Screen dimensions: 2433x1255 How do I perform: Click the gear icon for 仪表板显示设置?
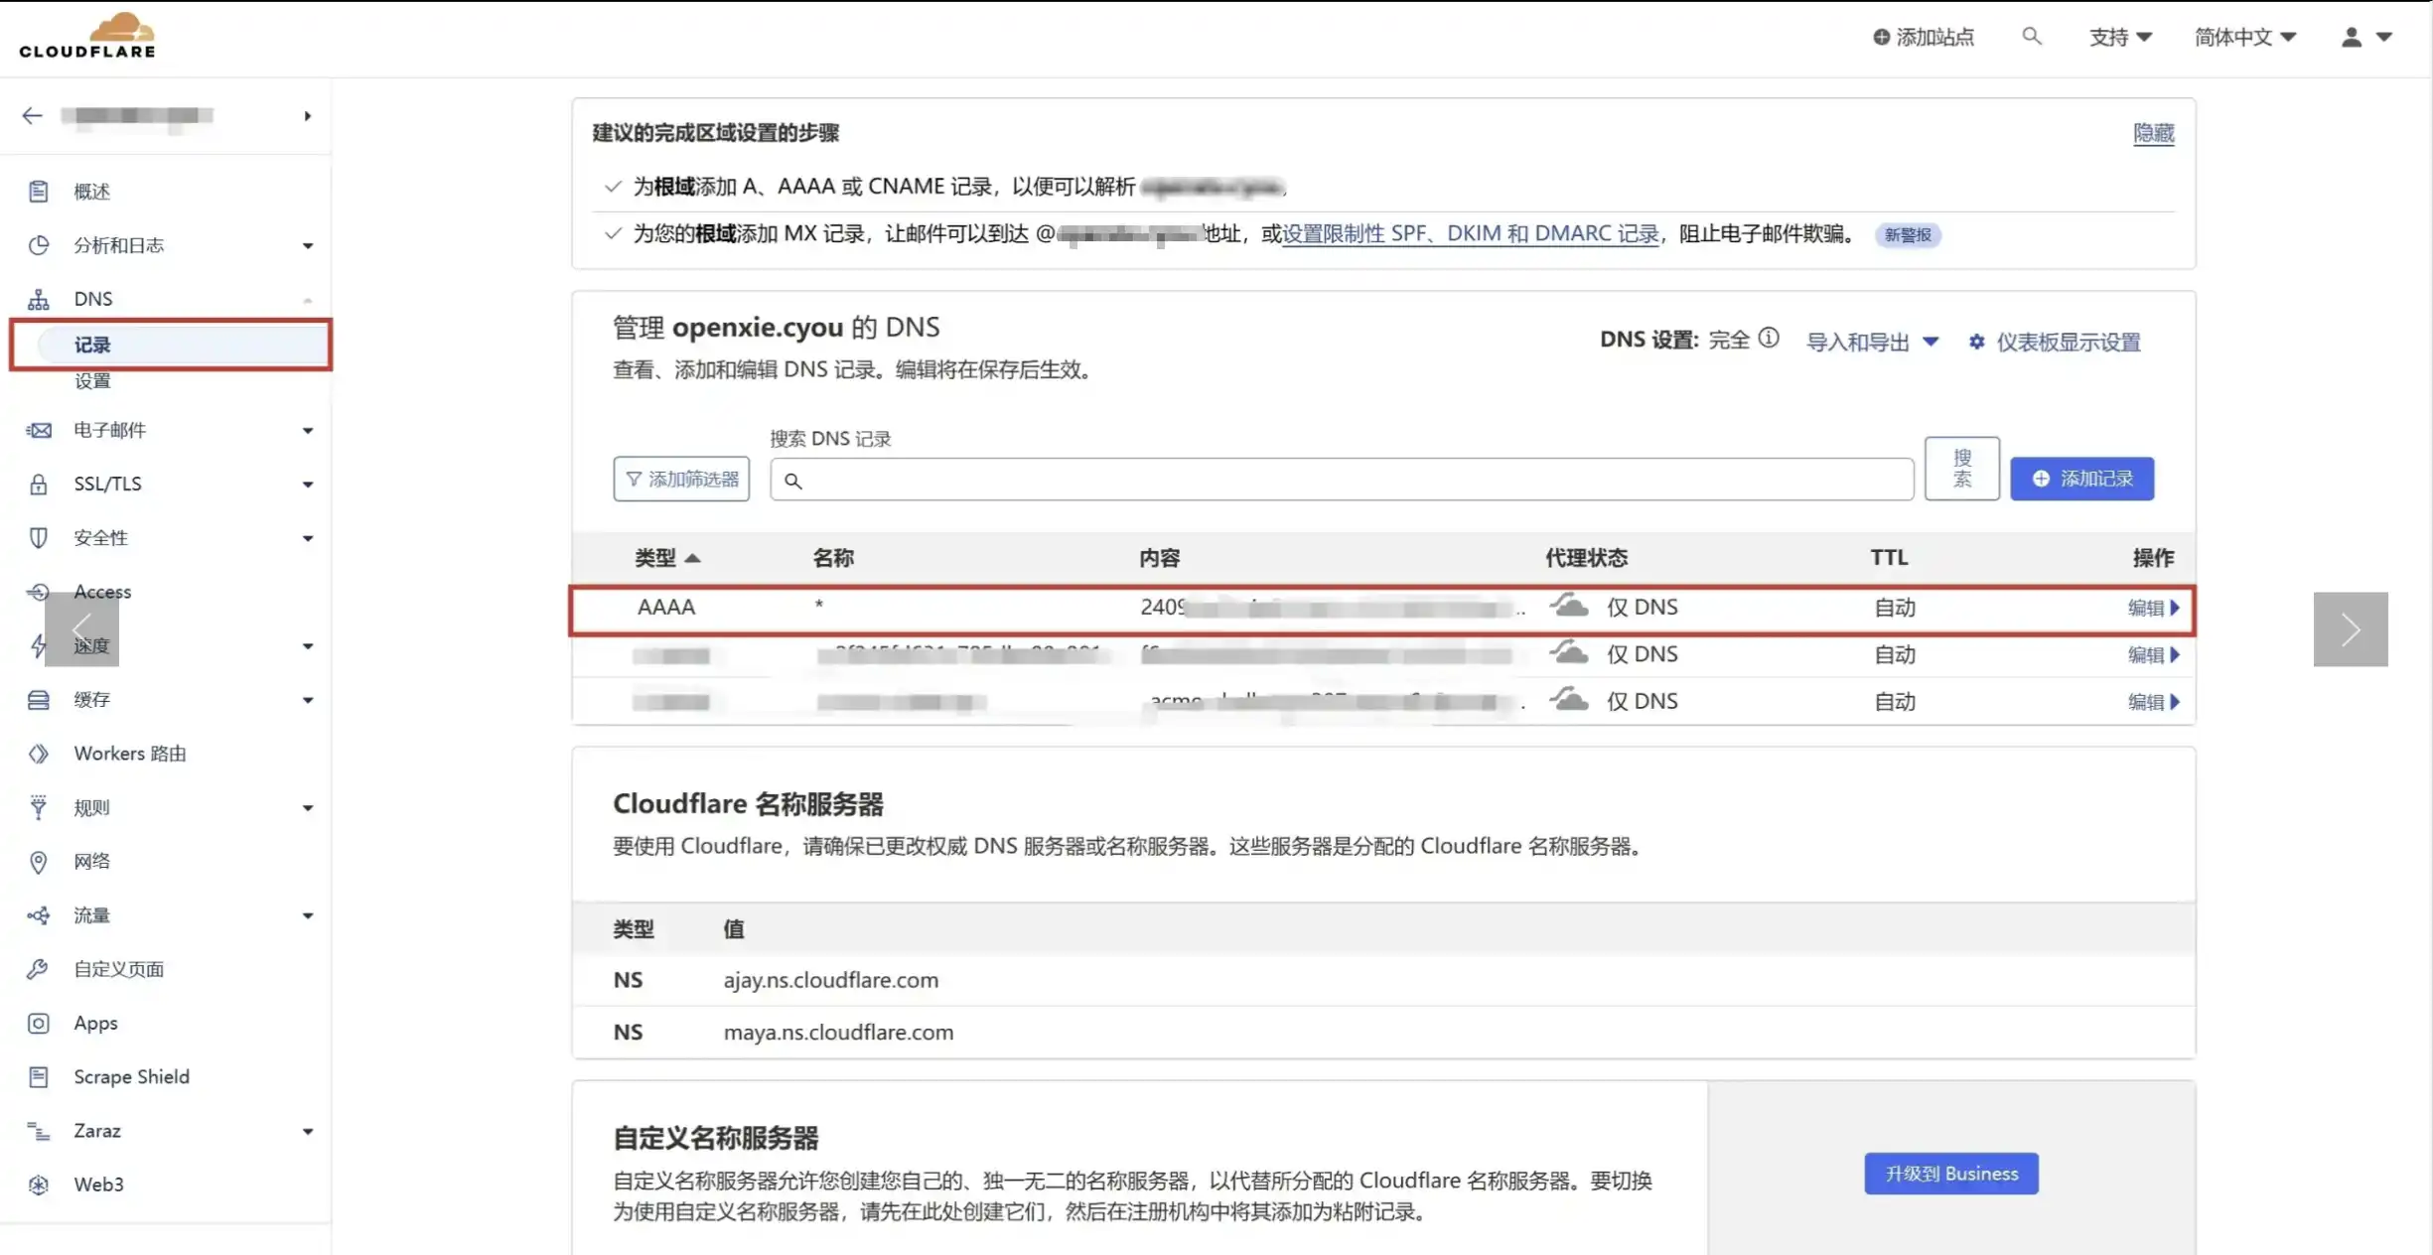[x=1976, y=342]
